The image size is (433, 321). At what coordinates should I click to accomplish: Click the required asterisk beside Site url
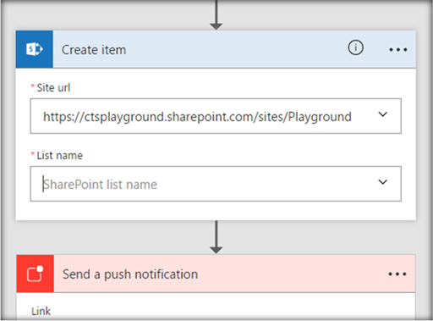point(33,86)
